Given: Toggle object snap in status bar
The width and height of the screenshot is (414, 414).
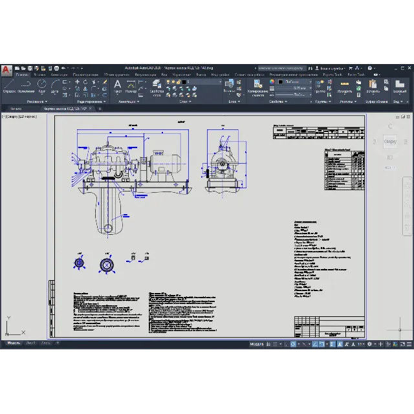Looking at the screenshot, I should pos(321,344).
